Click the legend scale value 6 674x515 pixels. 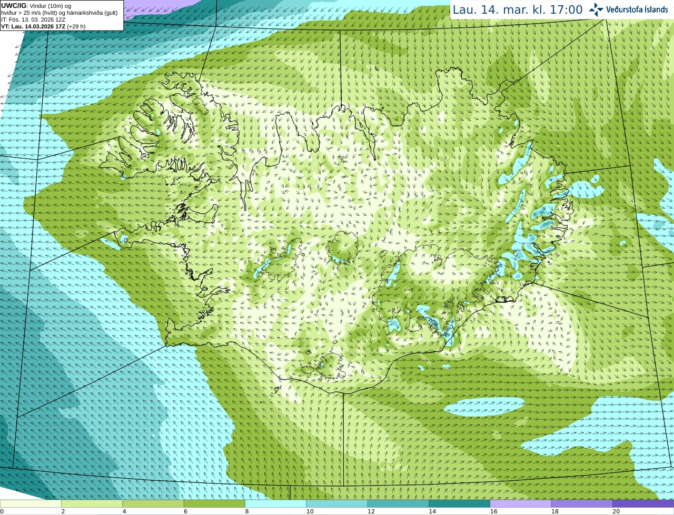point(185,511)
